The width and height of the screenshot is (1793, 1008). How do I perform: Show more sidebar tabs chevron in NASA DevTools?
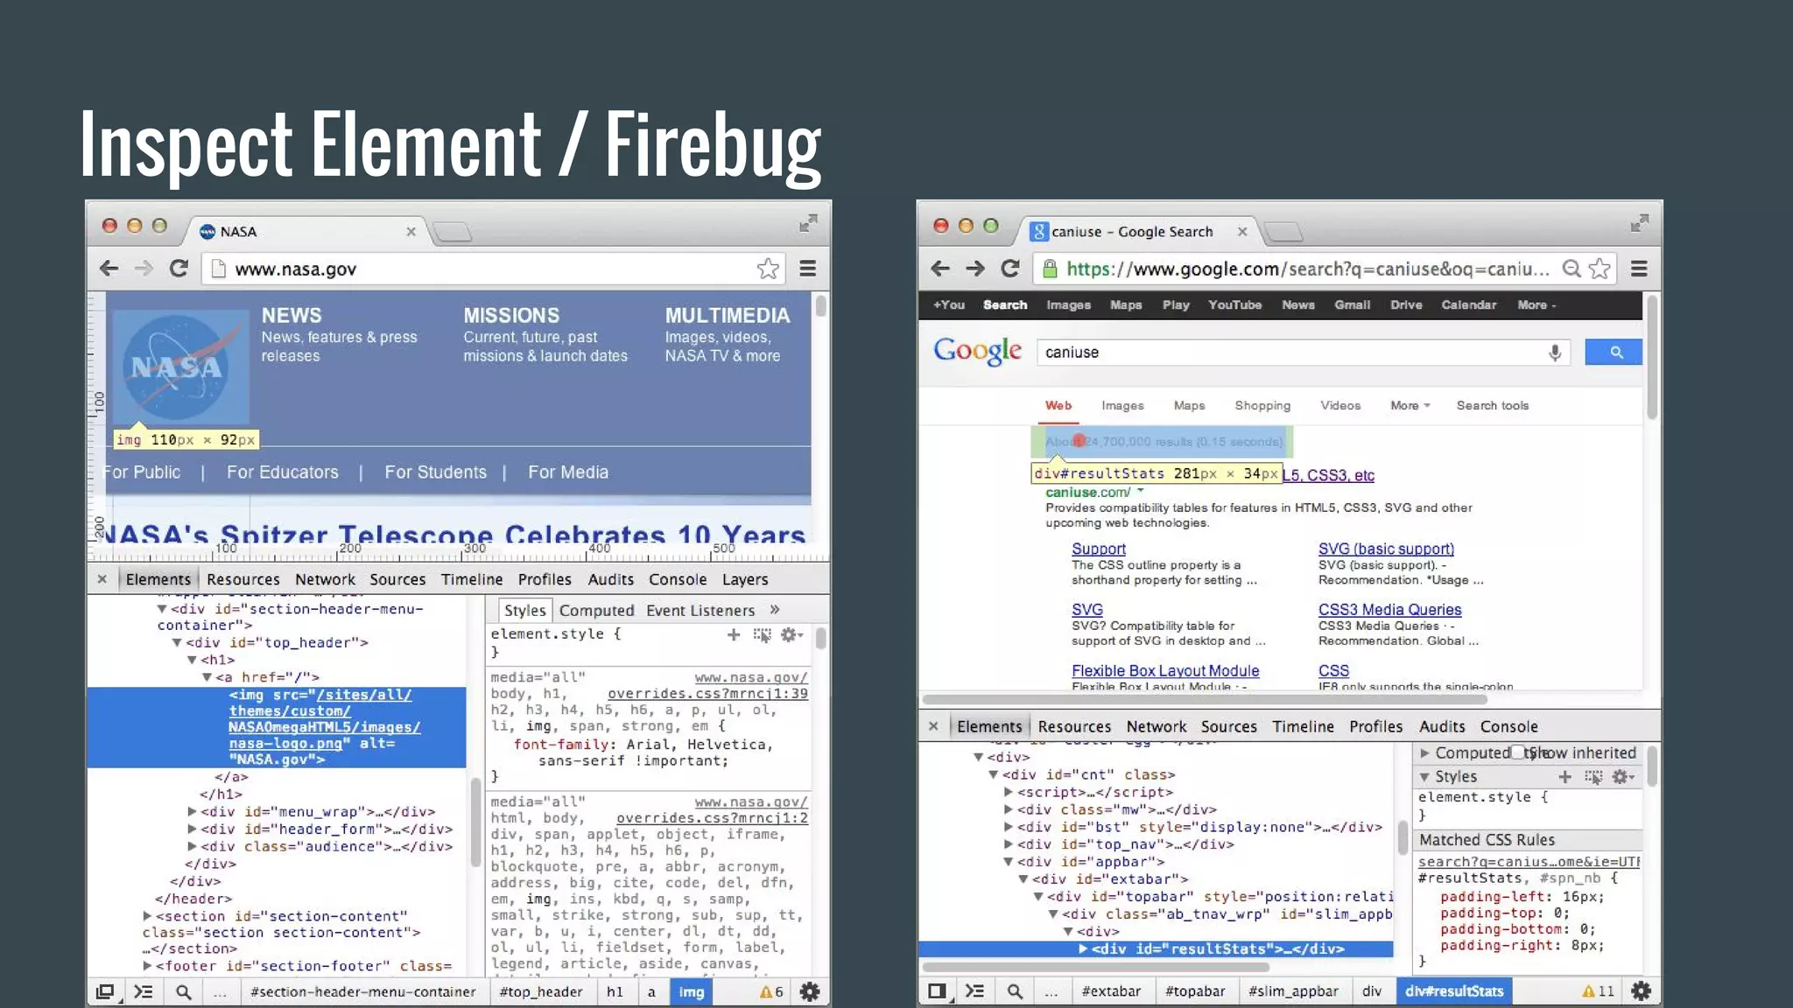pyautogui.click(x=775, y=610)
